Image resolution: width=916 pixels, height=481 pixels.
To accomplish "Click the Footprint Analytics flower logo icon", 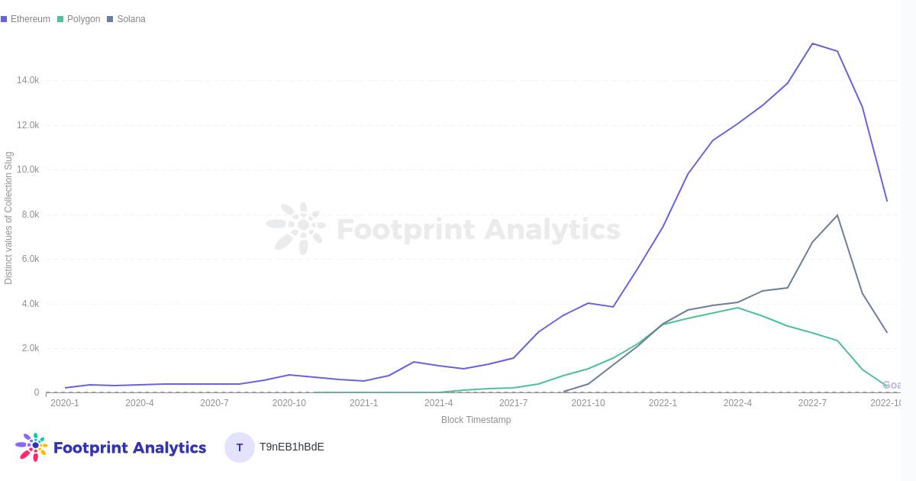I will [31, 447].
